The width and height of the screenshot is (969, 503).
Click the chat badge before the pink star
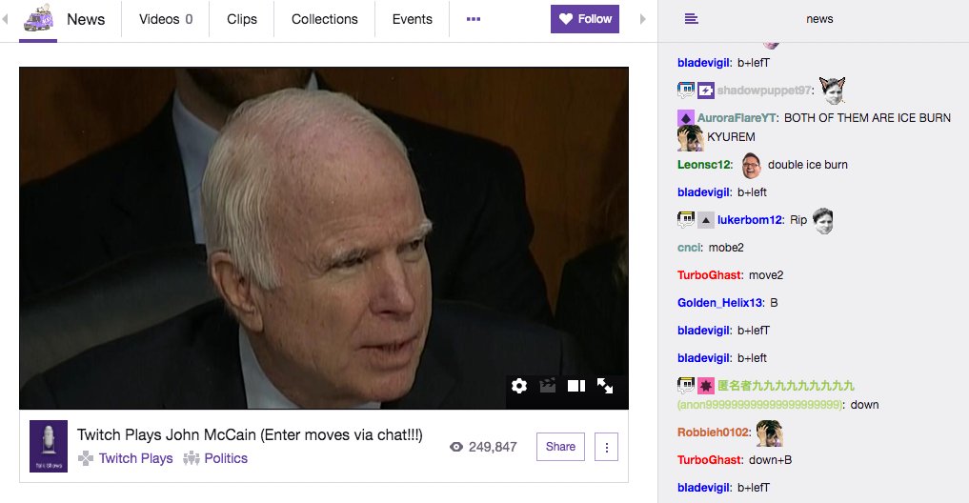tap(686, 386)
